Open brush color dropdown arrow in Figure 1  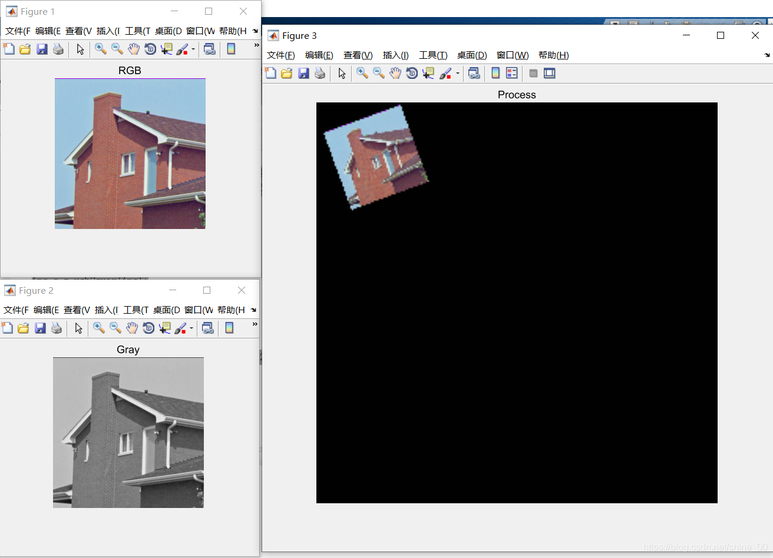click(193, 49)
